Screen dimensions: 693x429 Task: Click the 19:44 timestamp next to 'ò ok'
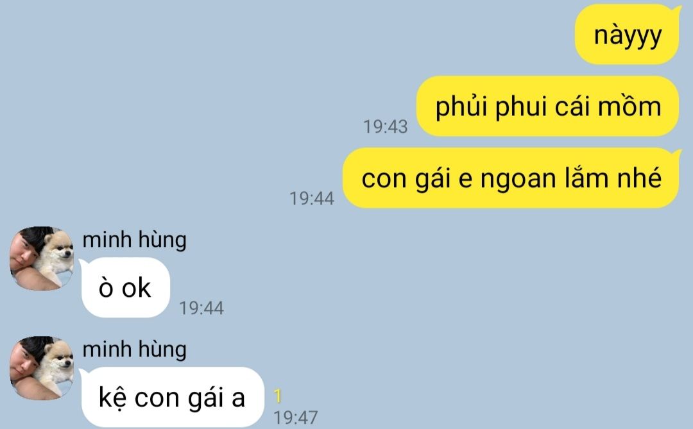pos(201,308)
